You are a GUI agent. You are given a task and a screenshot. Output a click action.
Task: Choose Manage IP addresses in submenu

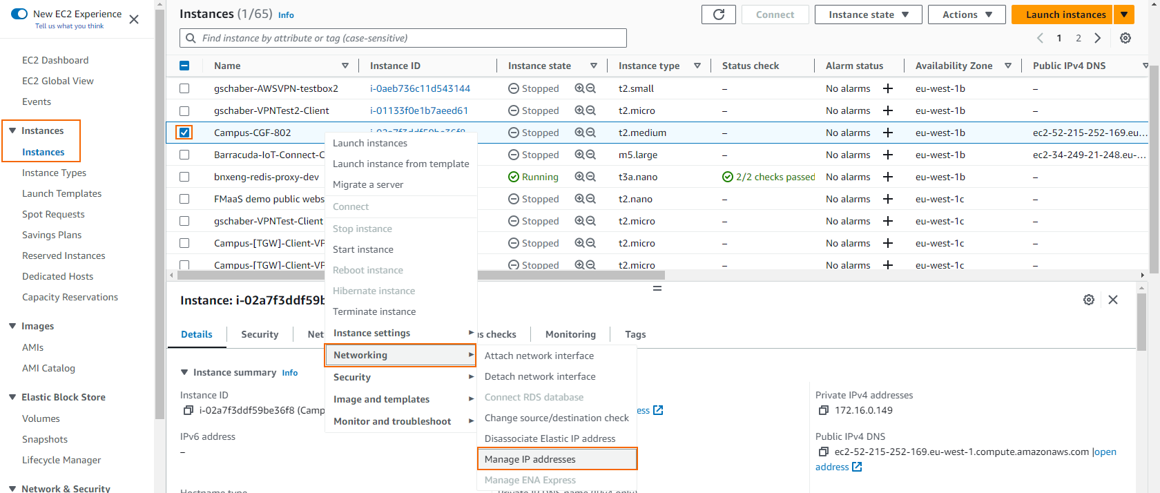click(557, 459)
